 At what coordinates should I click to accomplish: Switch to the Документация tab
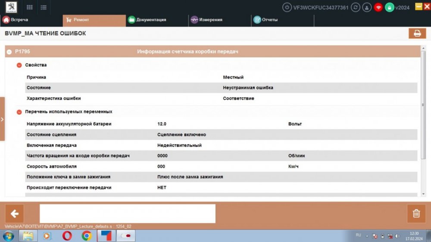pyautogui.click(x=157, y=20)
